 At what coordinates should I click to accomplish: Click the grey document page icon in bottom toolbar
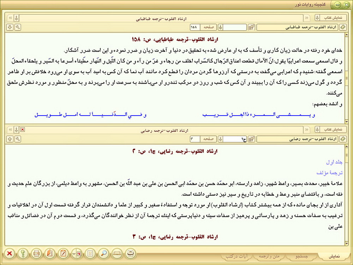pos(90,253)
